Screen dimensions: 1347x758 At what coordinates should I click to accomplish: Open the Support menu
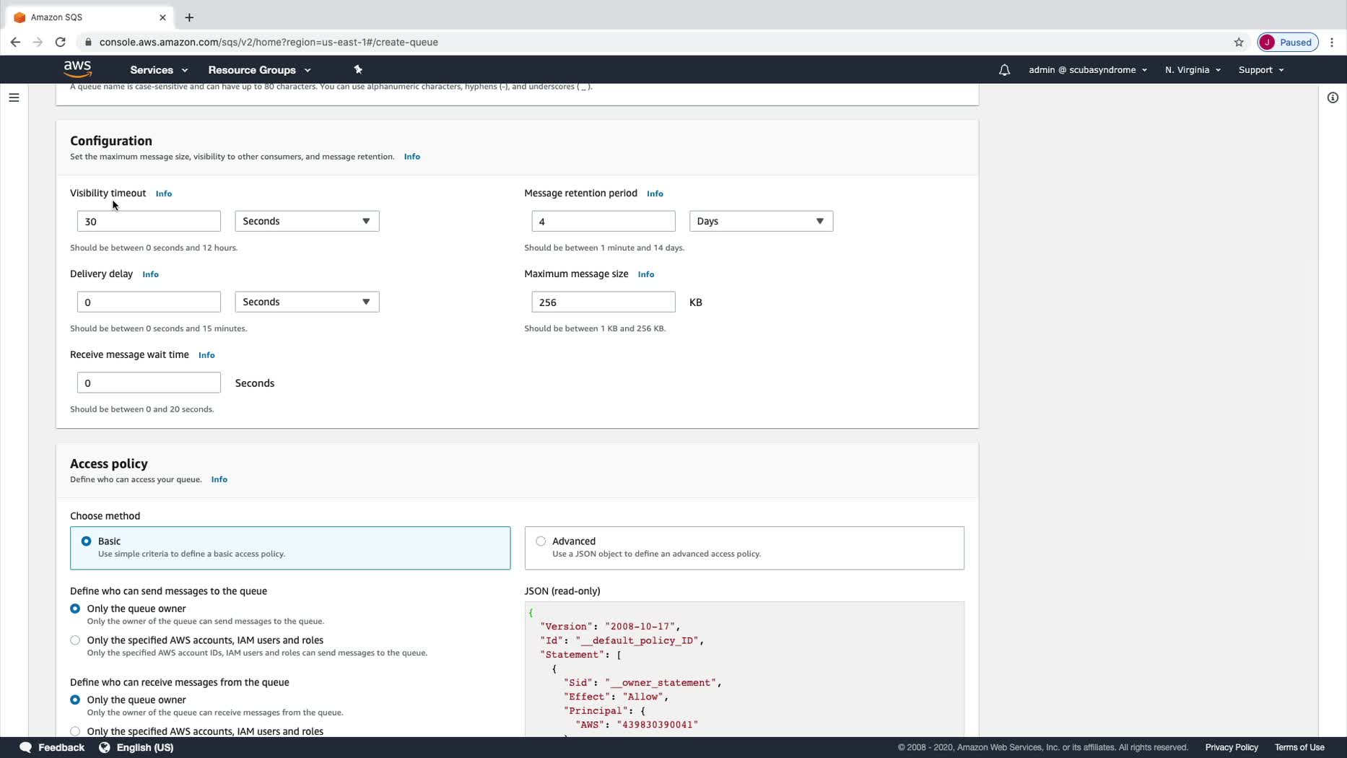tap(1261, 70)
